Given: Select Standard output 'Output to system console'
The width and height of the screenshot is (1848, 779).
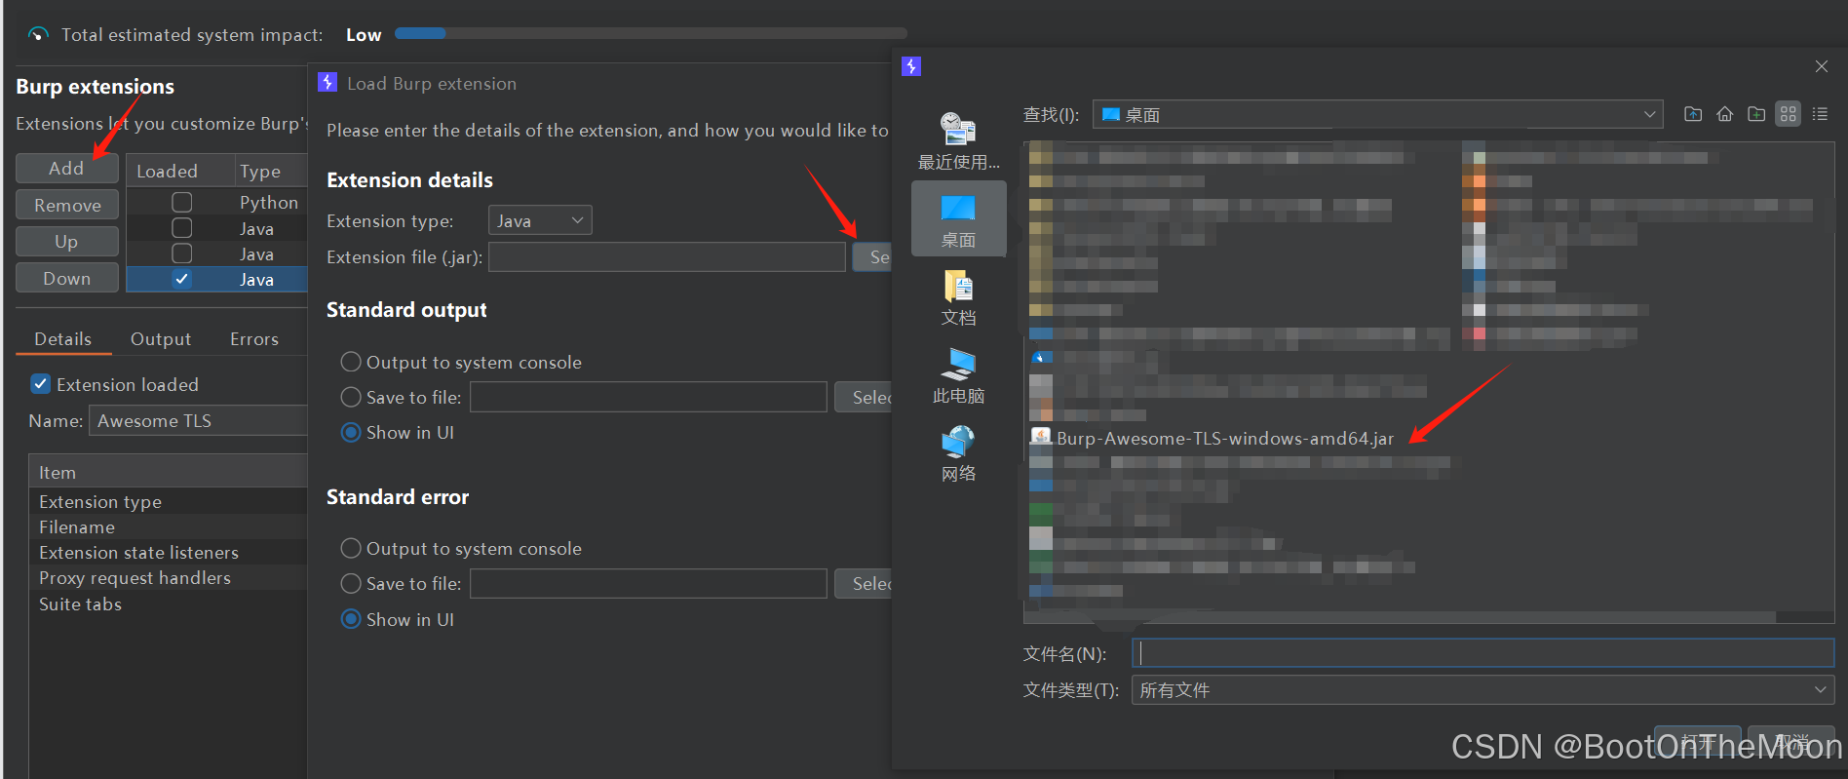Looking at the screenshot, I should pyautogui.click(x=351, y=362).
